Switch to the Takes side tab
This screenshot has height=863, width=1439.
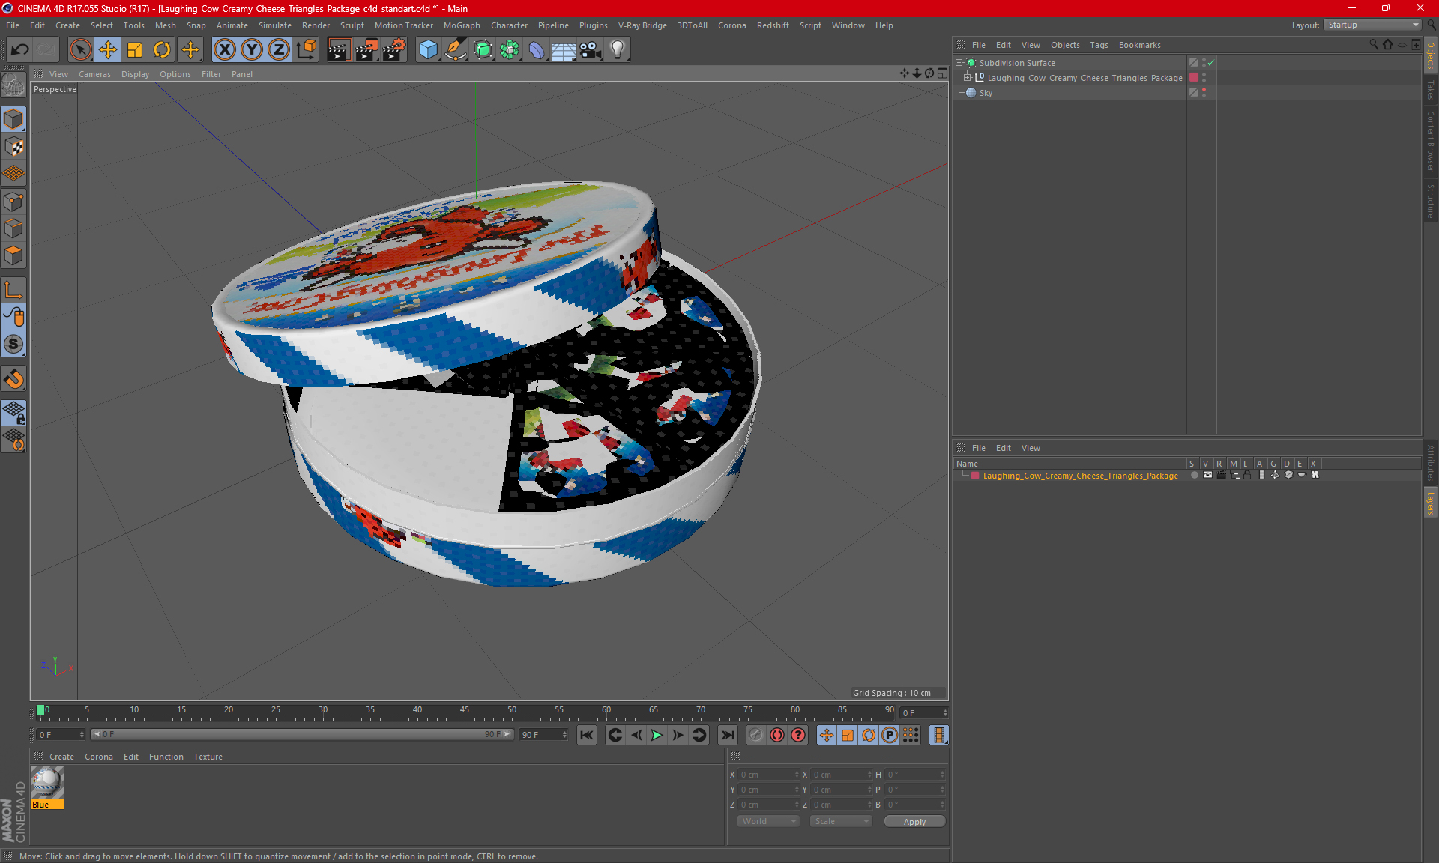click(1430, 89)
